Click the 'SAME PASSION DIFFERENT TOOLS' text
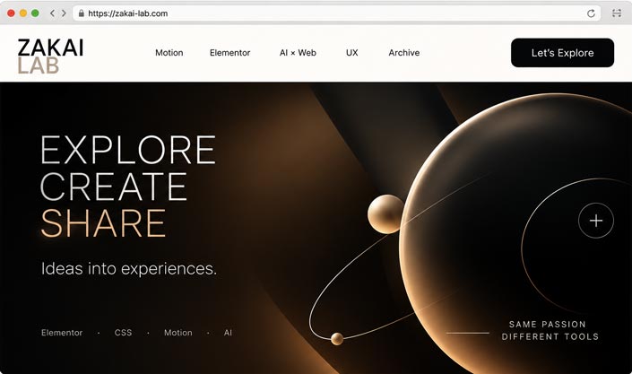 point(550,330)
